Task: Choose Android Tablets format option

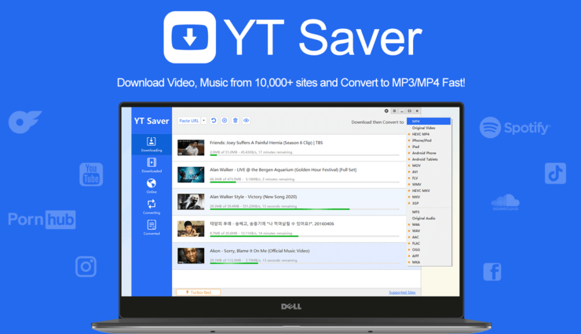Action: click(425, 159)
